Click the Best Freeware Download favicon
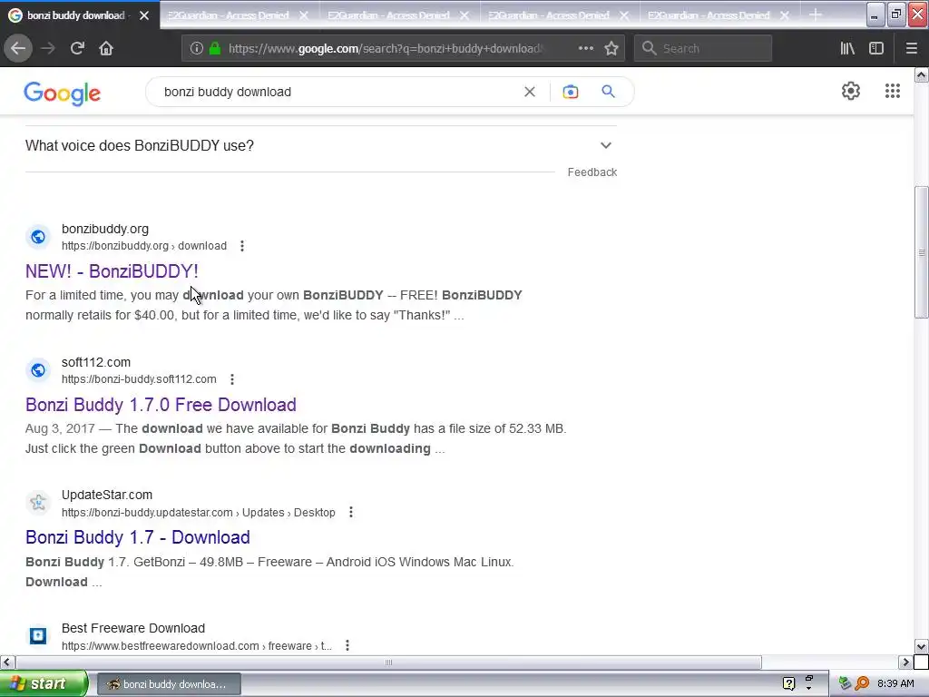Image resolution: width=929 pixels, height=697 pixels. [38, 636]
